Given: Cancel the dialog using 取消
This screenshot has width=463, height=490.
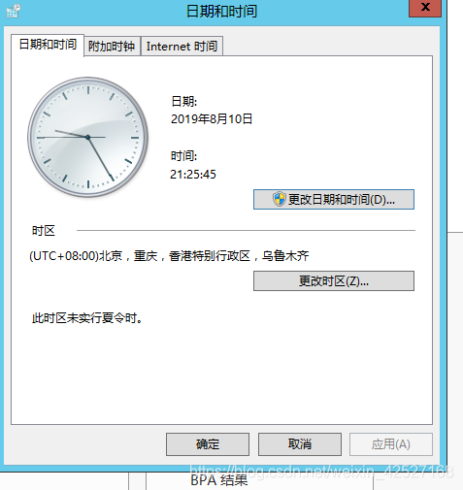Looking at the screenshot, I should pyautogui.click(x=300, y=444).
